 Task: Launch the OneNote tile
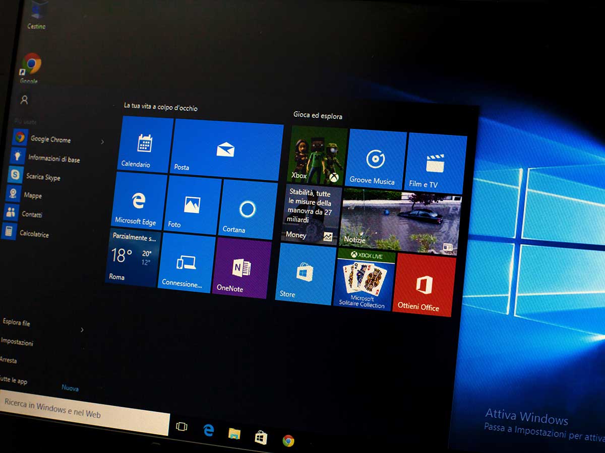[241, 268]
